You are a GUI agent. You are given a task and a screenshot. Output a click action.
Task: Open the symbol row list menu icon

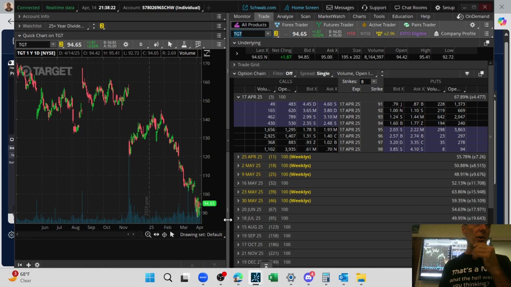pos(486,33)
